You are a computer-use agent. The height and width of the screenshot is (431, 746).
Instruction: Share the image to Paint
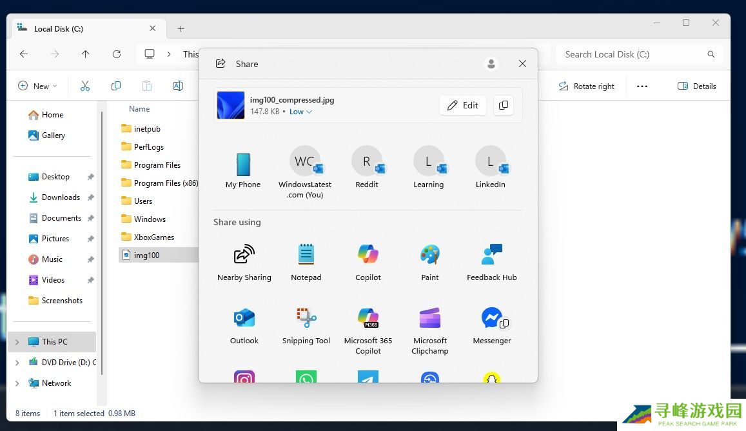tap(429, 263)
